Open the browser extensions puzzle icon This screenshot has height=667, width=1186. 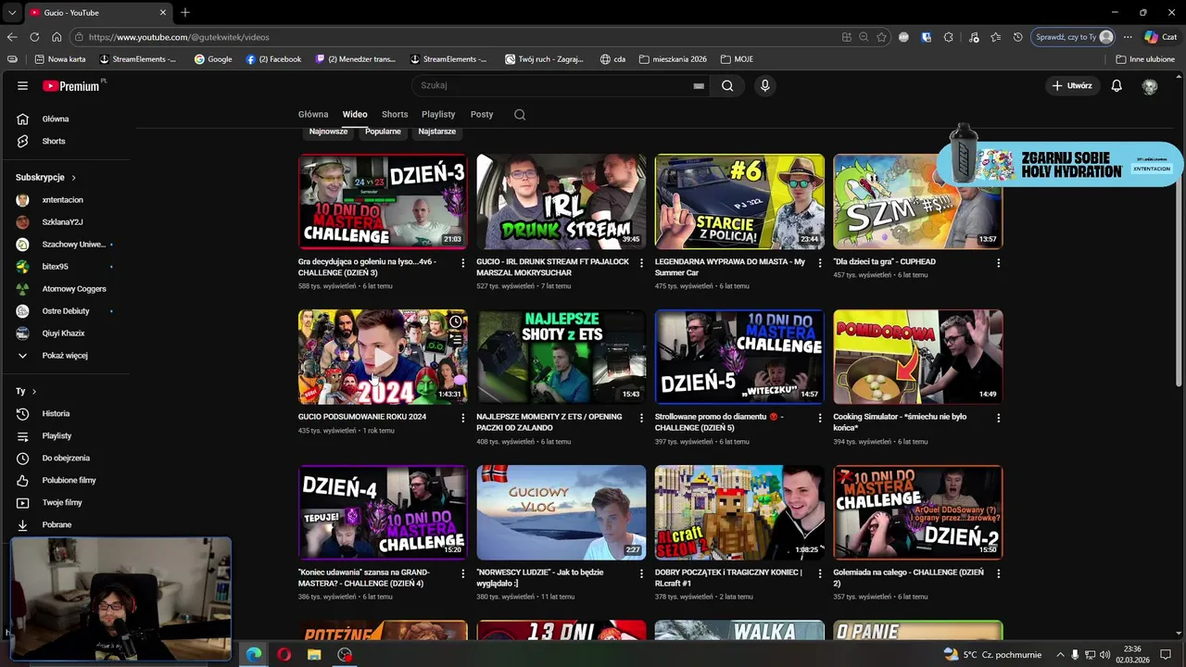click(948, 37)
